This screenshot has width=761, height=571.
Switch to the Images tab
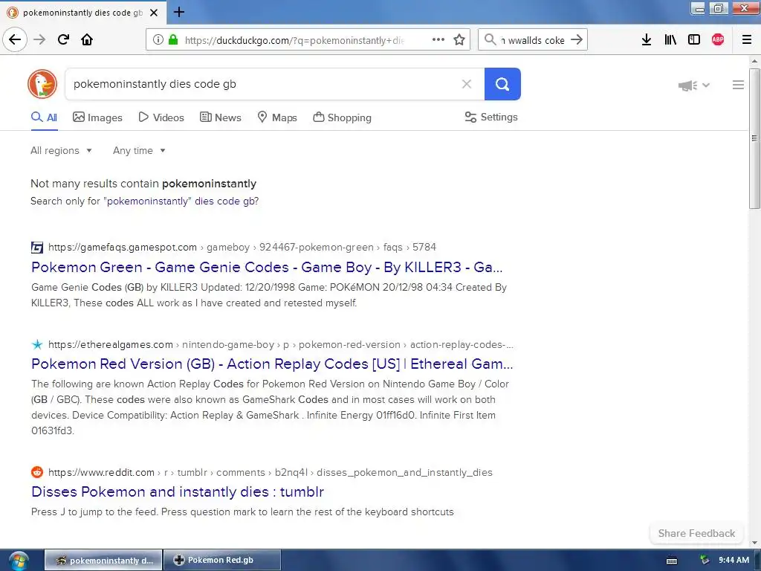[x=97, y=117]
